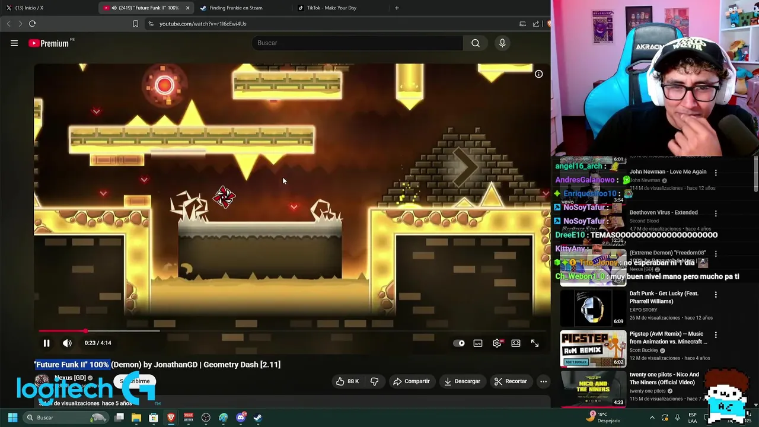The height and width of the screenshot is (427, 759).
Task: Open the Steam taskbar icon
Action: pyautogui.click(x=258, y=418)
